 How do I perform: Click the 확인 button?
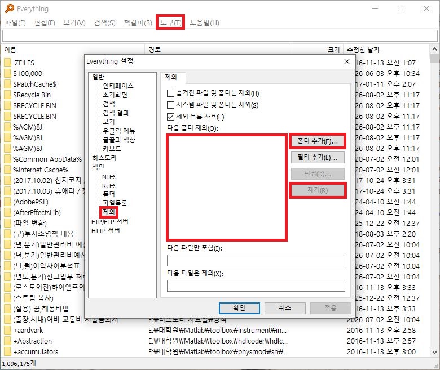click(x=239, y=308)
